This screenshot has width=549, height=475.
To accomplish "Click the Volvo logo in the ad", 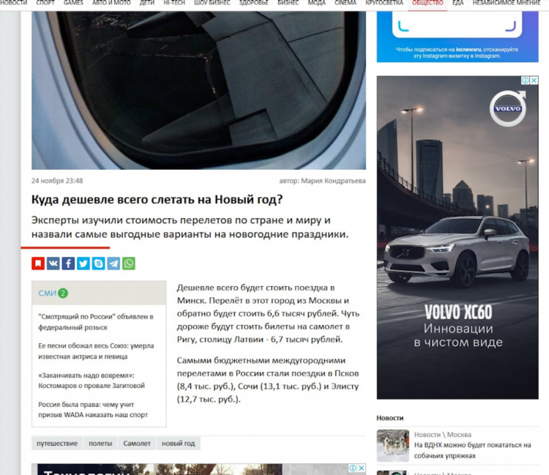I will (x=508, y=108).
